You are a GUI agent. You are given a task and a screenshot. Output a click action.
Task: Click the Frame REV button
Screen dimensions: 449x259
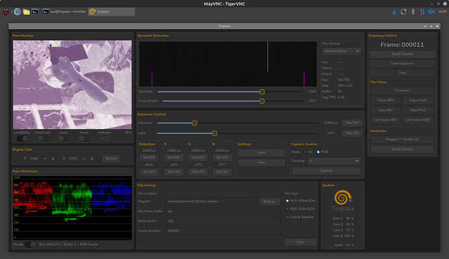(386, 101)
